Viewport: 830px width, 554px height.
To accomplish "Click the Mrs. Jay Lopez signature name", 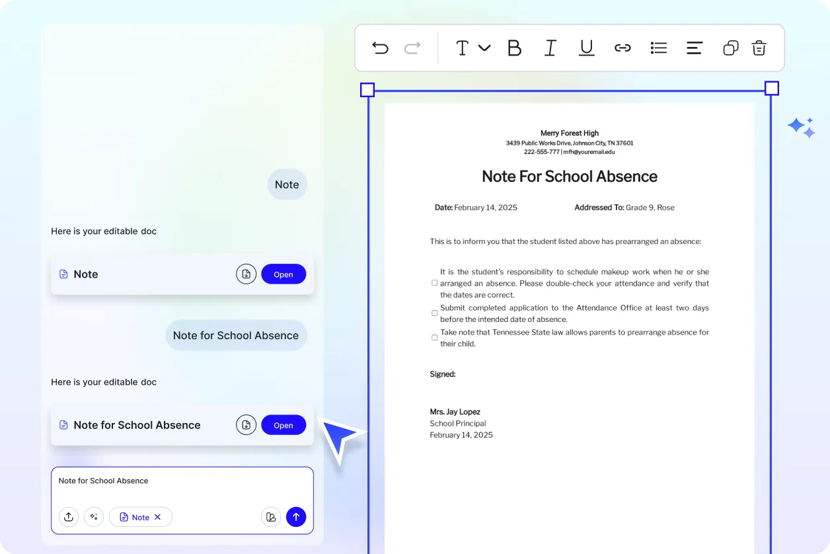I will (455, 412).
